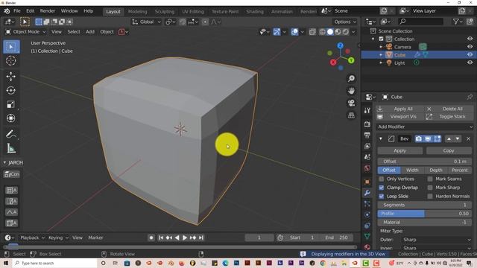
Task: Open the File menu
Action: click(17, 11)
